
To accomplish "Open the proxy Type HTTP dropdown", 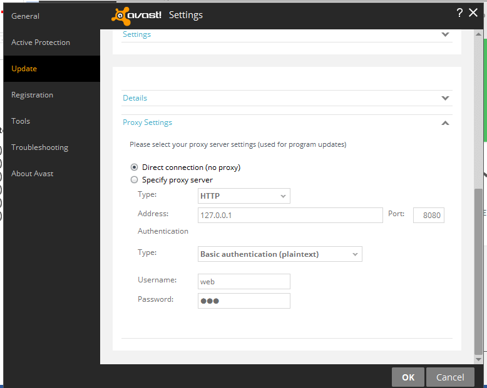I will click(243, 196).
